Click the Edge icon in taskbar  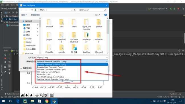click(x=18, y=101)
